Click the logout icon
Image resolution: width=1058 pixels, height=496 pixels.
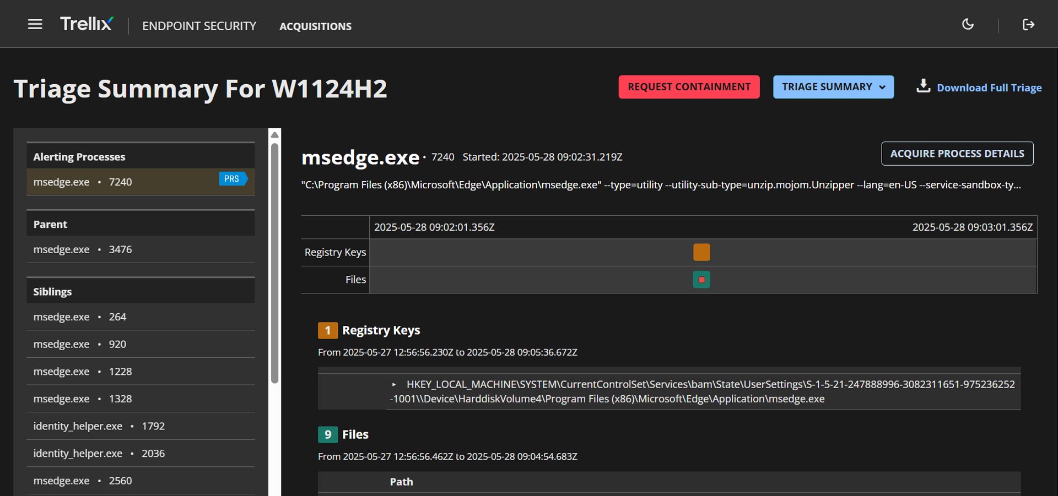(x=1028, y=24)
